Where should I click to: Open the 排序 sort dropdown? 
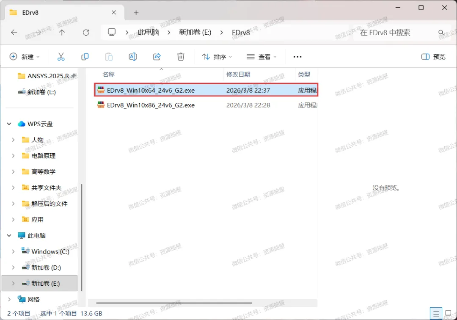[x=217, y=57]
